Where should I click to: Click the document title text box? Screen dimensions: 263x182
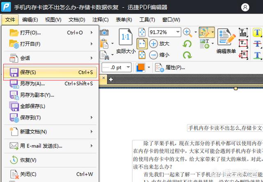point(225,128)
